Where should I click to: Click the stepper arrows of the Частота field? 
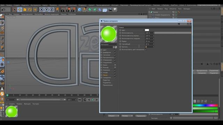pyautogui.click(x=154, y=47)
